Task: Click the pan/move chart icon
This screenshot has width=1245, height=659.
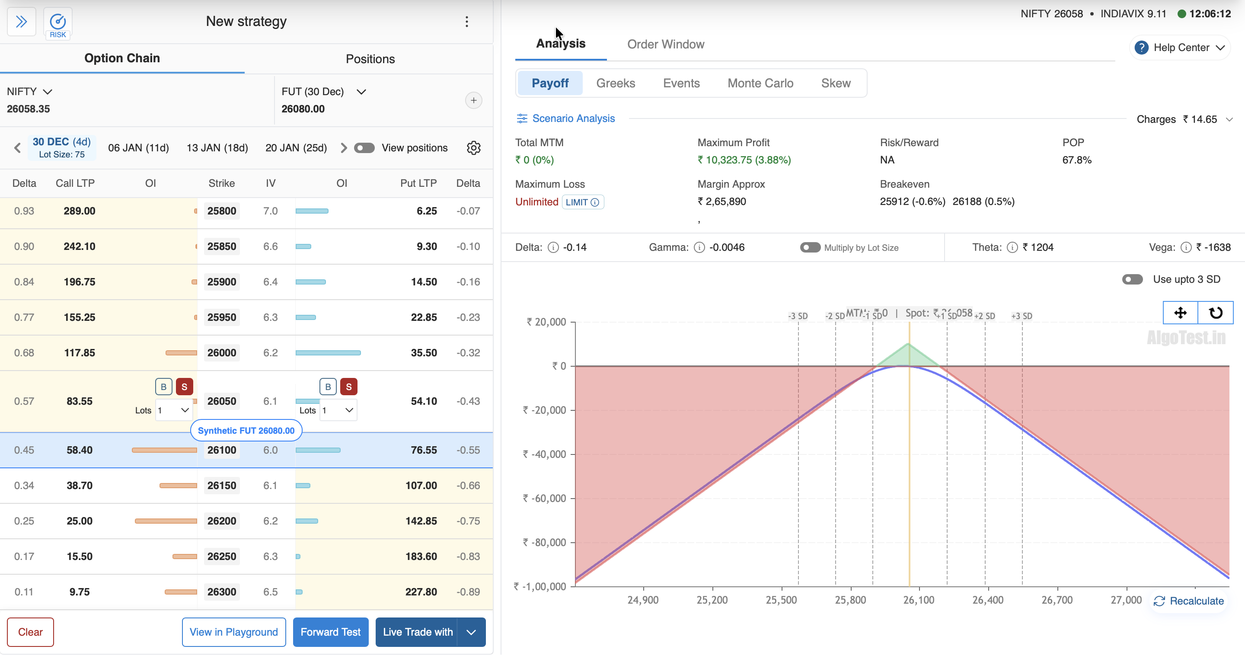Action: [1180, 313]
